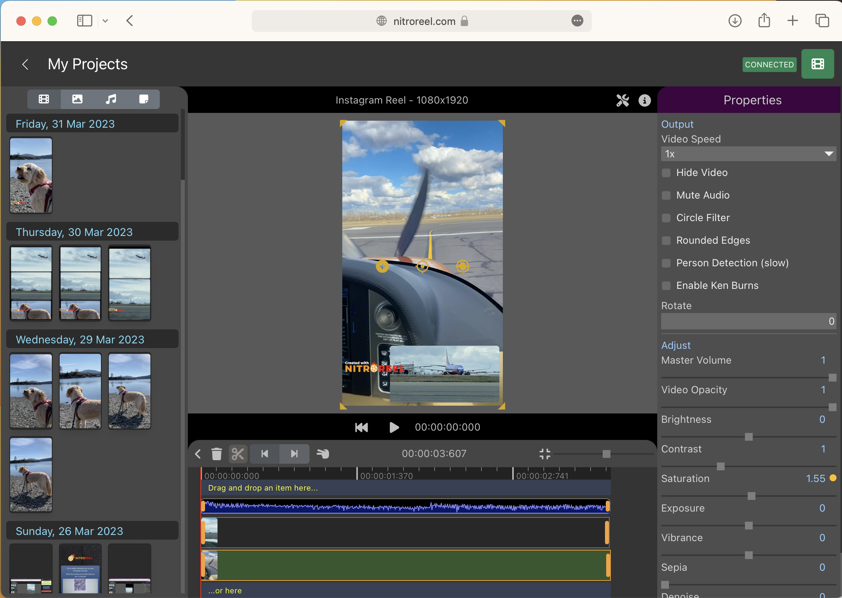Click the left yellow plus handle on preview
The image size is (842, 598).
coord(382,266)
